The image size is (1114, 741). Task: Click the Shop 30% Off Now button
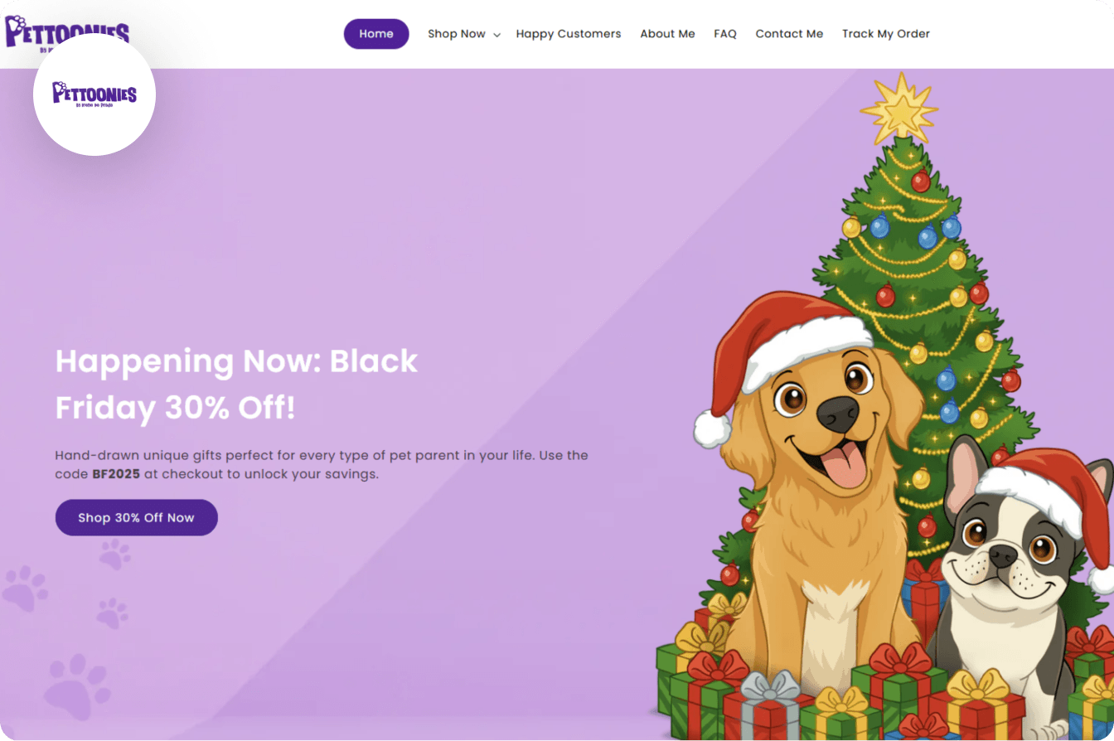(x=137, y=517)
